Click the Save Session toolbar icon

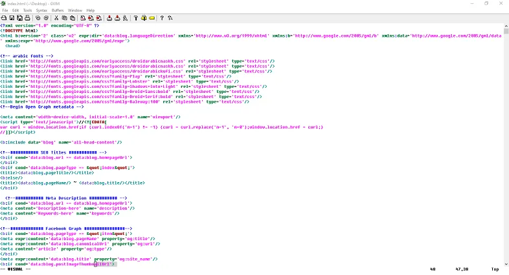[117, 18]
